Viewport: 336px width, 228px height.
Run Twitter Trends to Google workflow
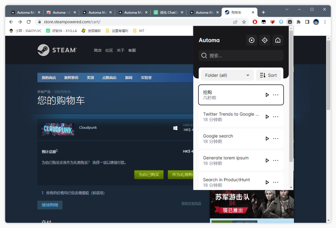[267, 117]
